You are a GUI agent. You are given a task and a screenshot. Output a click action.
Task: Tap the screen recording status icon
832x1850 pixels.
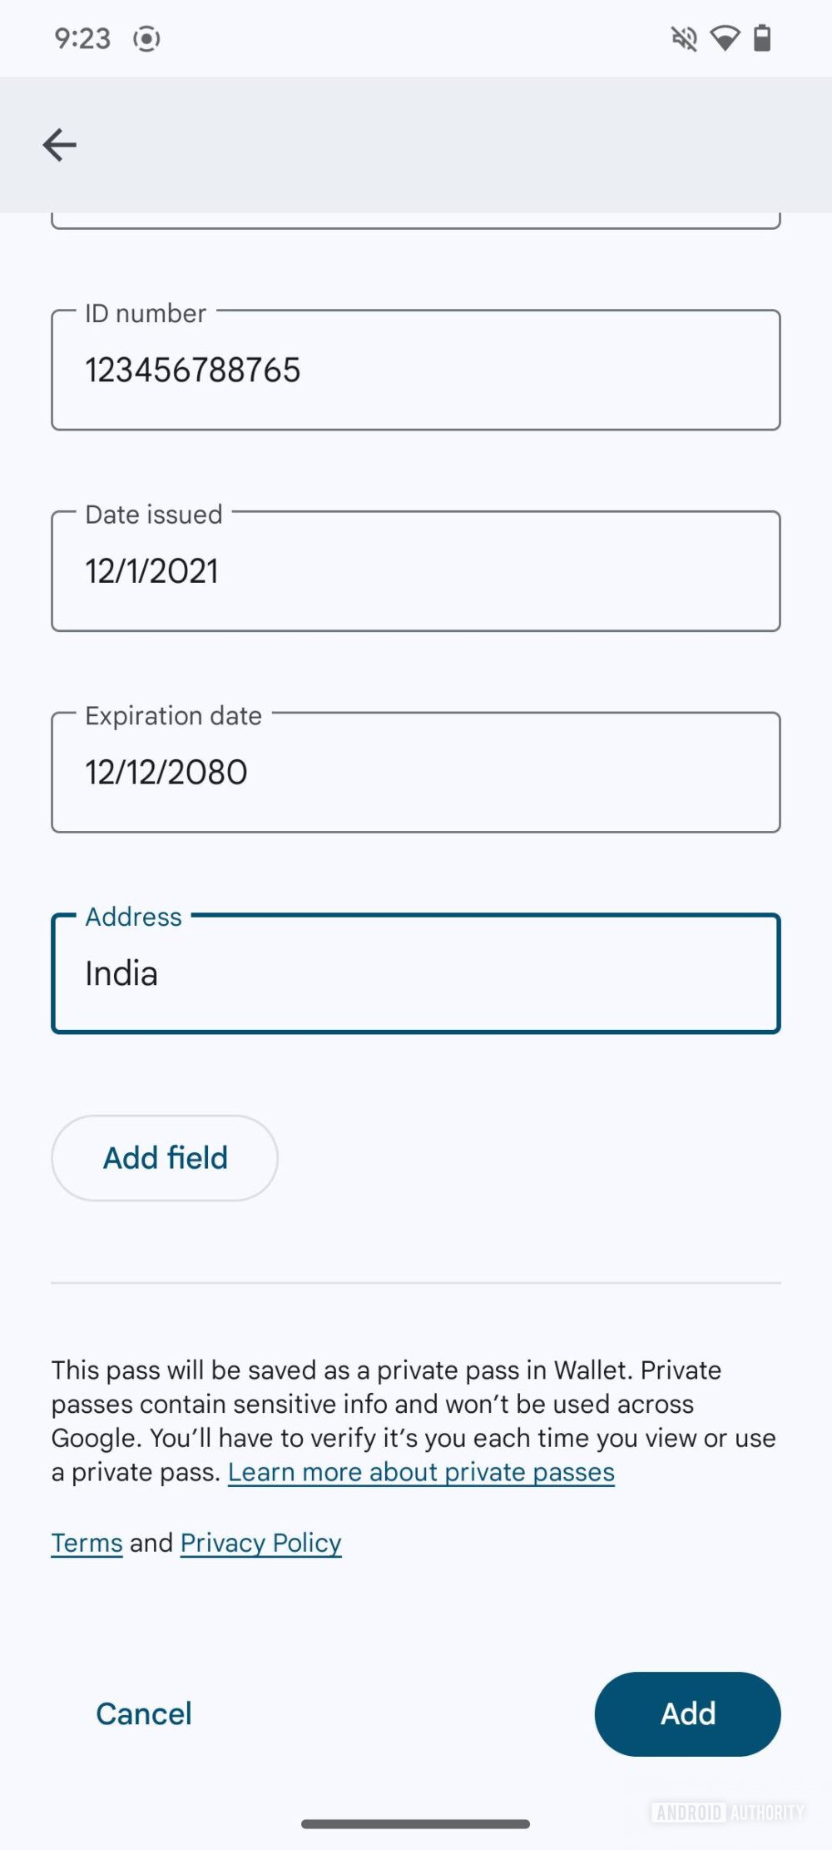(x=146, y=38)
